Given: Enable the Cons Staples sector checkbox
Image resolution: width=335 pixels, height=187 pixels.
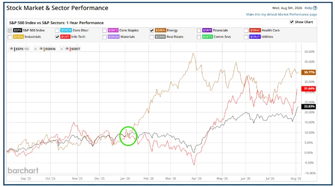Looking at the screenshot, I should (x=104, y=30).
